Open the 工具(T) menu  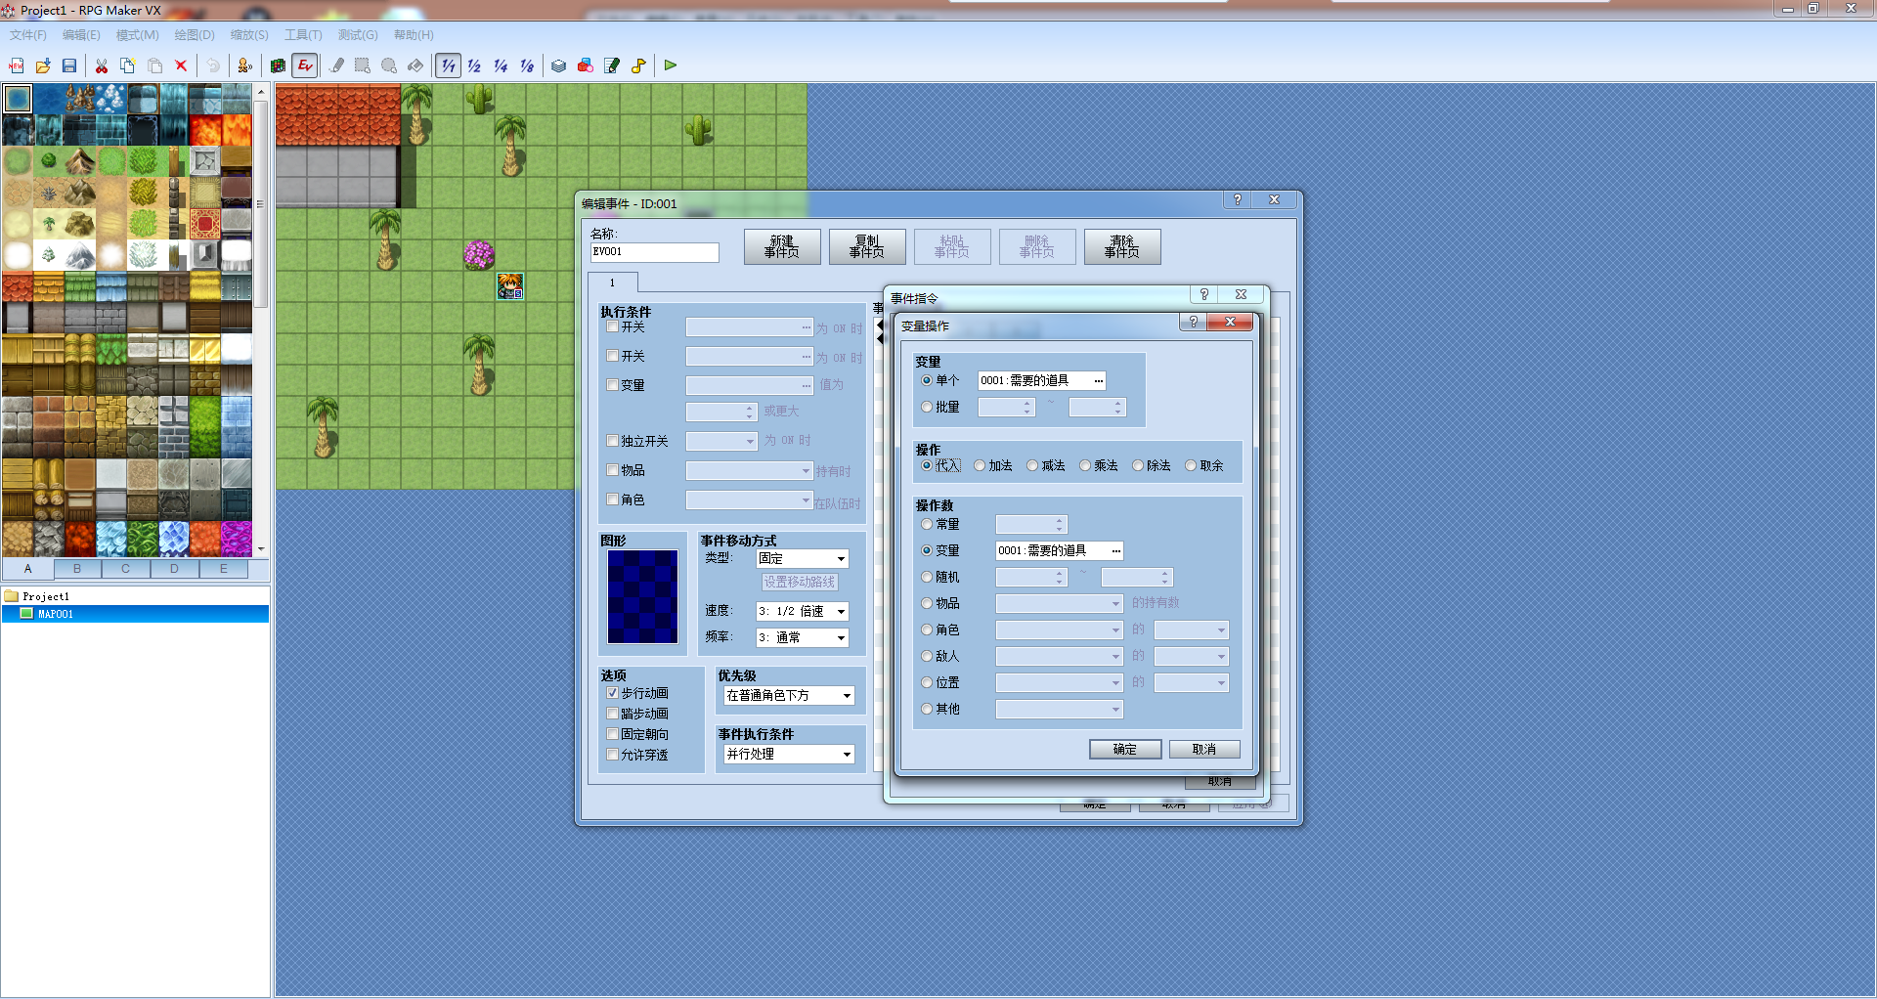pyautogui.click(x=303, y=35)
